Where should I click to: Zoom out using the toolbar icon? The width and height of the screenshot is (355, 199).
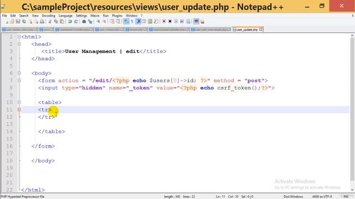(x=104, y=22)
